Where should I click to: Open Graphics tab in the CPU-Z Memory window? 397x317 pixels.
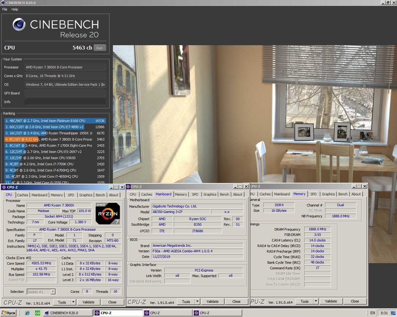coord(328,194)
